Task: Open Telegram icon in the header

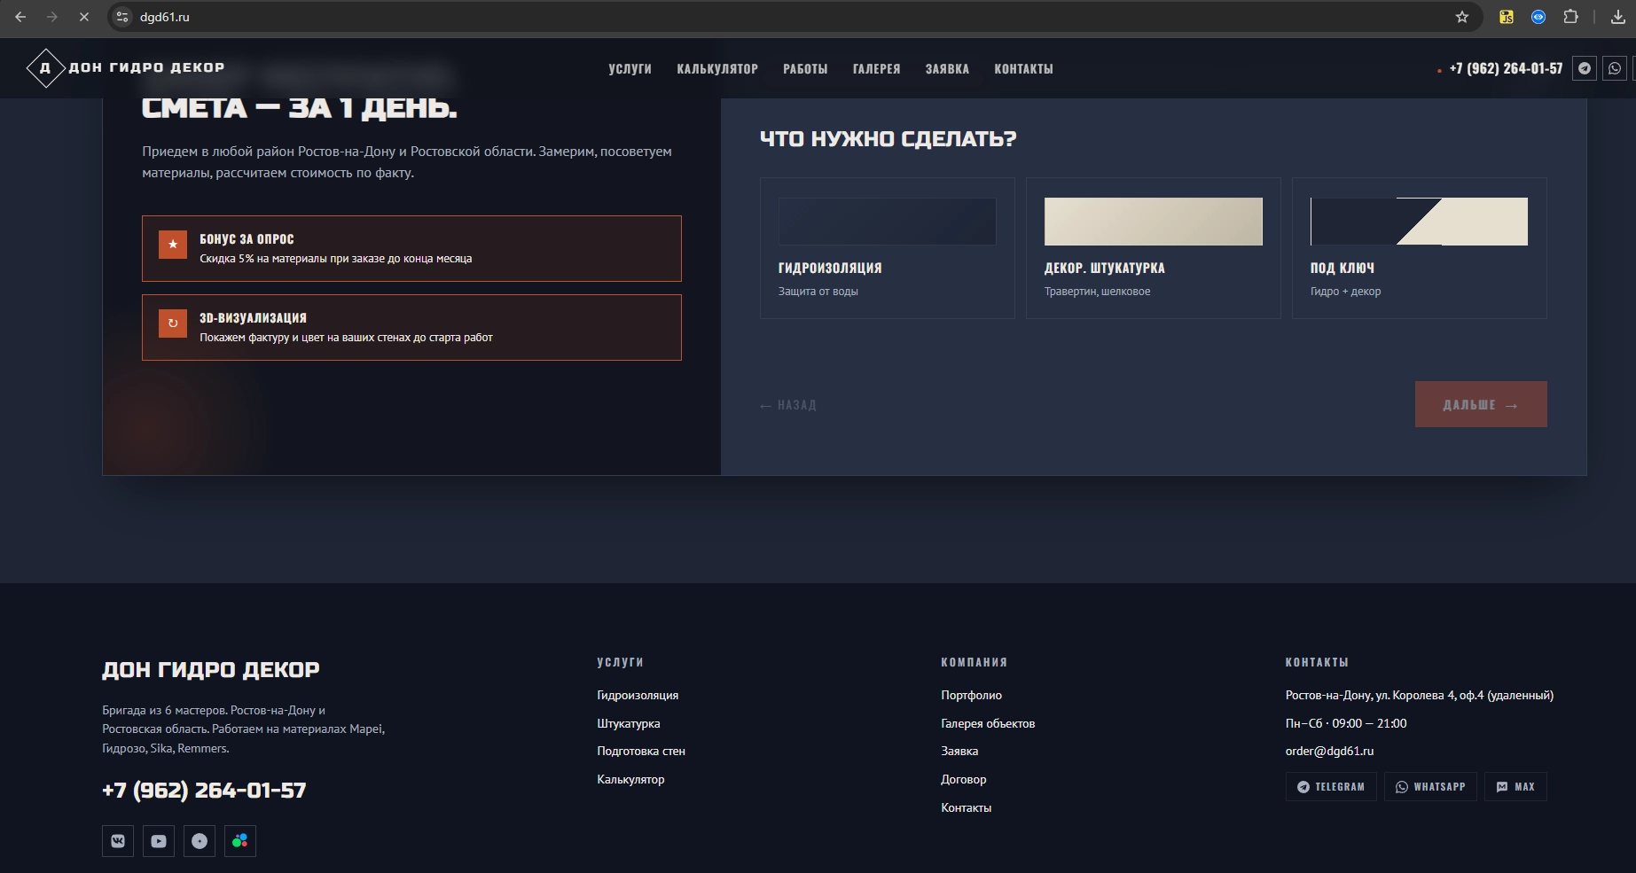Action: click(1585, 68)
